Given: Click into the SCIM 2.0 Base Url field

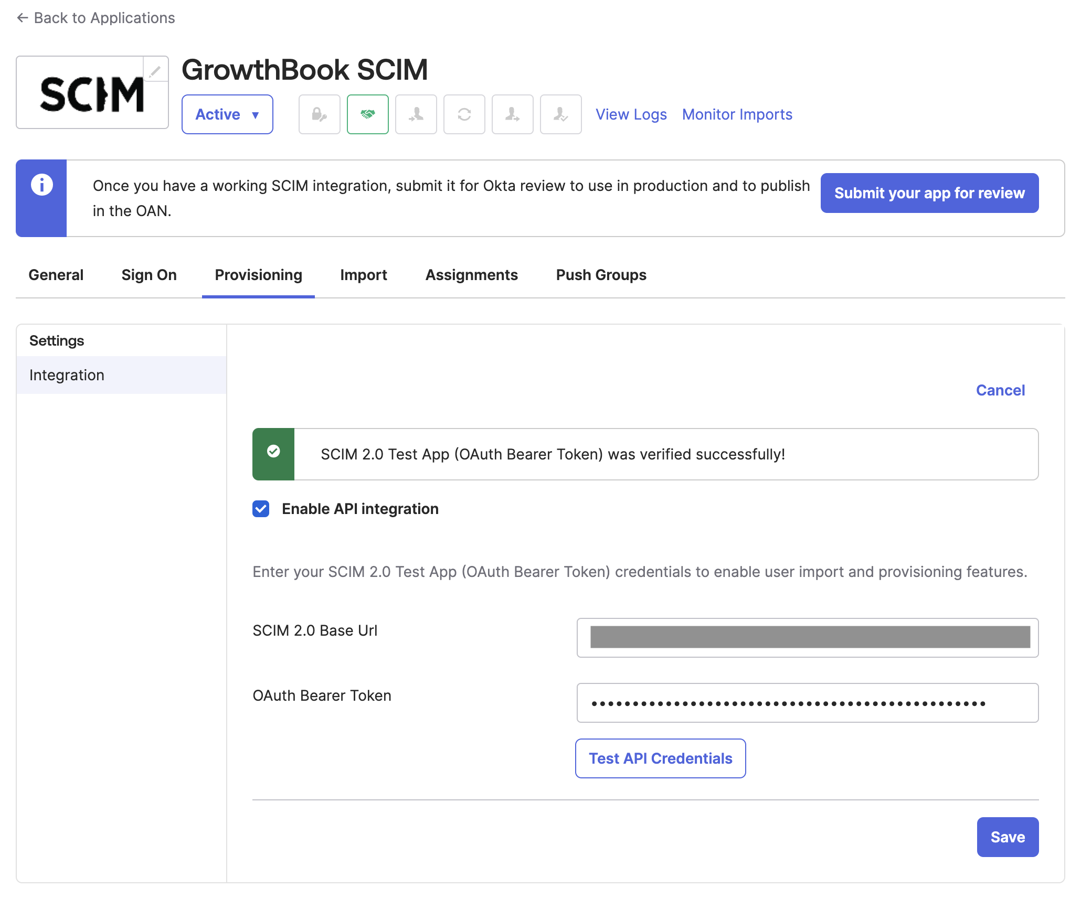Looking at the screenshot, I should (x=808, y=638).
